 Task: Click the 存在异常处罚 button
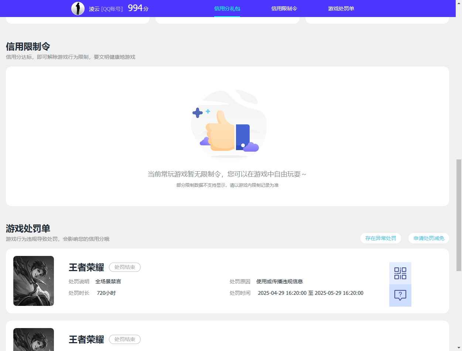381,238
